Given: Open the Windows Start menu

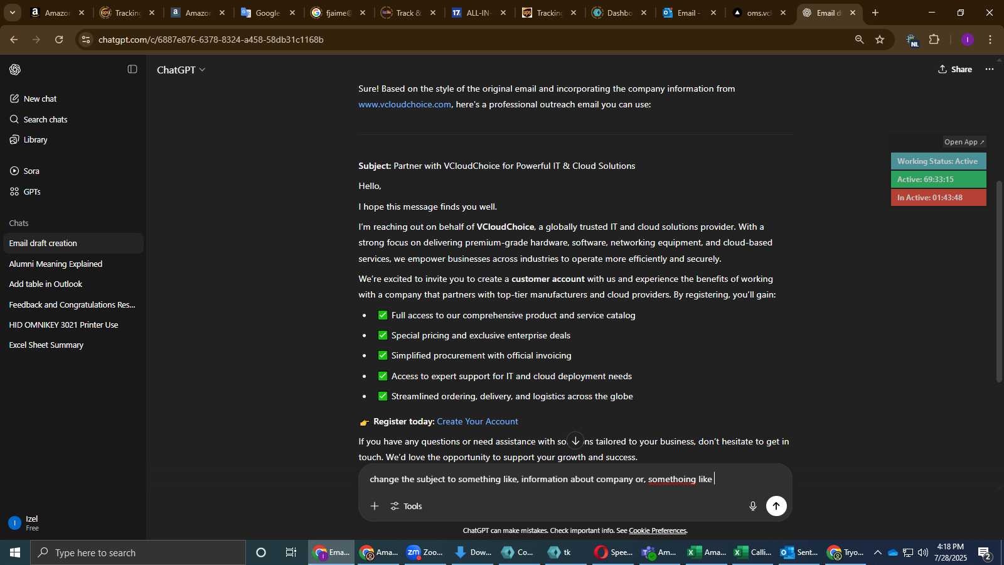Looking at the screenshot, I should [15, 552].
